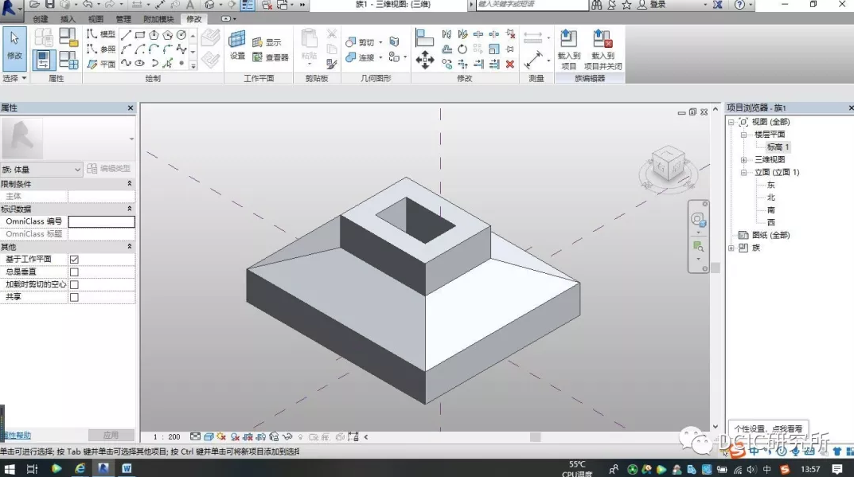The height and width of the screenshot is (477, 854).
Task: Click the Save icon in quick access
Action: [x=49, y=4]
